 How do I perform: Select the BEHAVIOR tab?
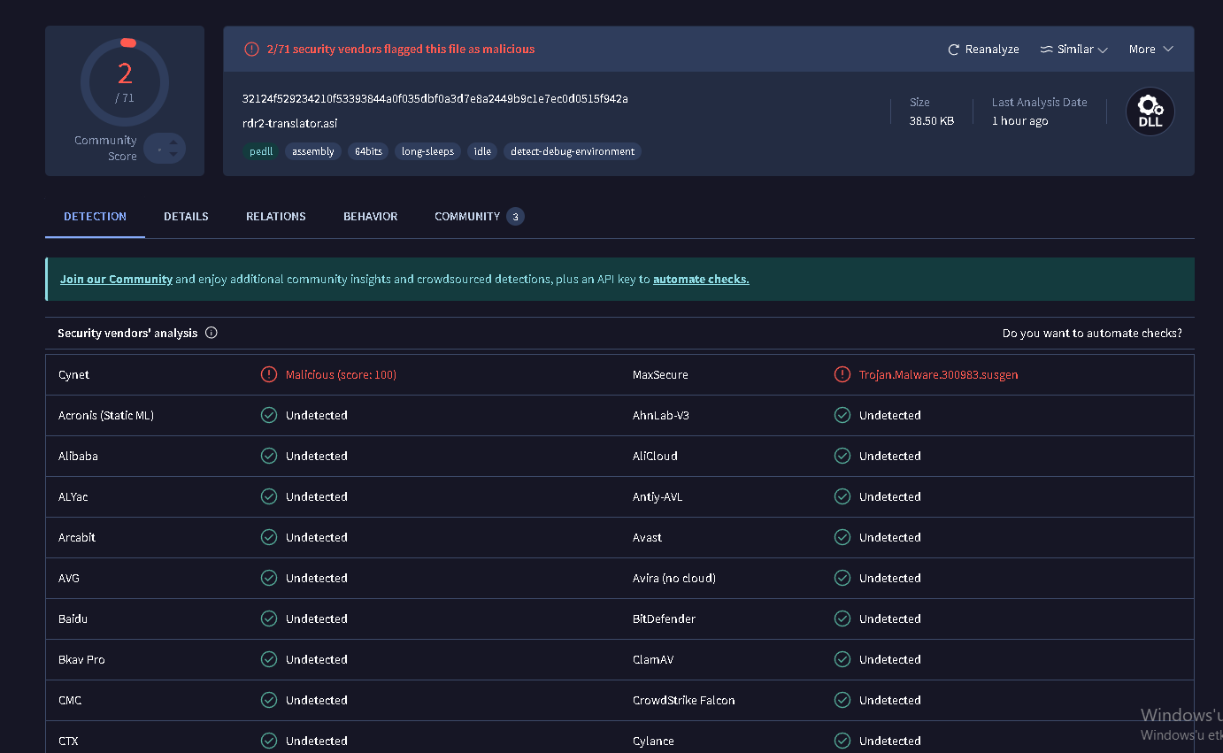(371, 216)
